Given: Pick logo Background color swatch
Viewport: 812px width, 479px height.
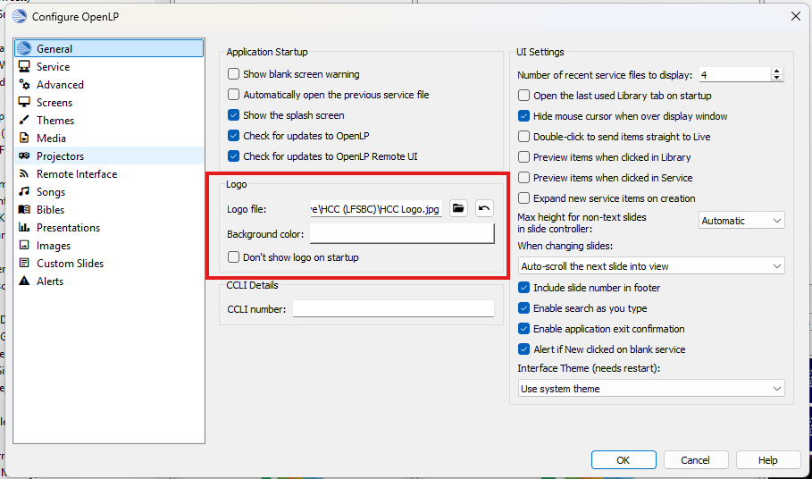Looking at the screenshot, I should coord(401,234).
